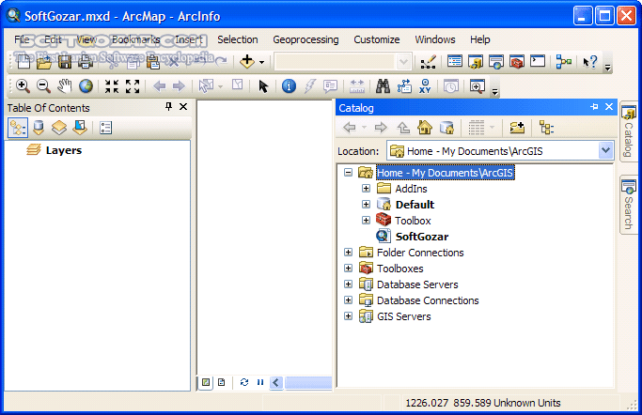
Task: Open the Add Data dropdown arrow
Action: point(261,63)
